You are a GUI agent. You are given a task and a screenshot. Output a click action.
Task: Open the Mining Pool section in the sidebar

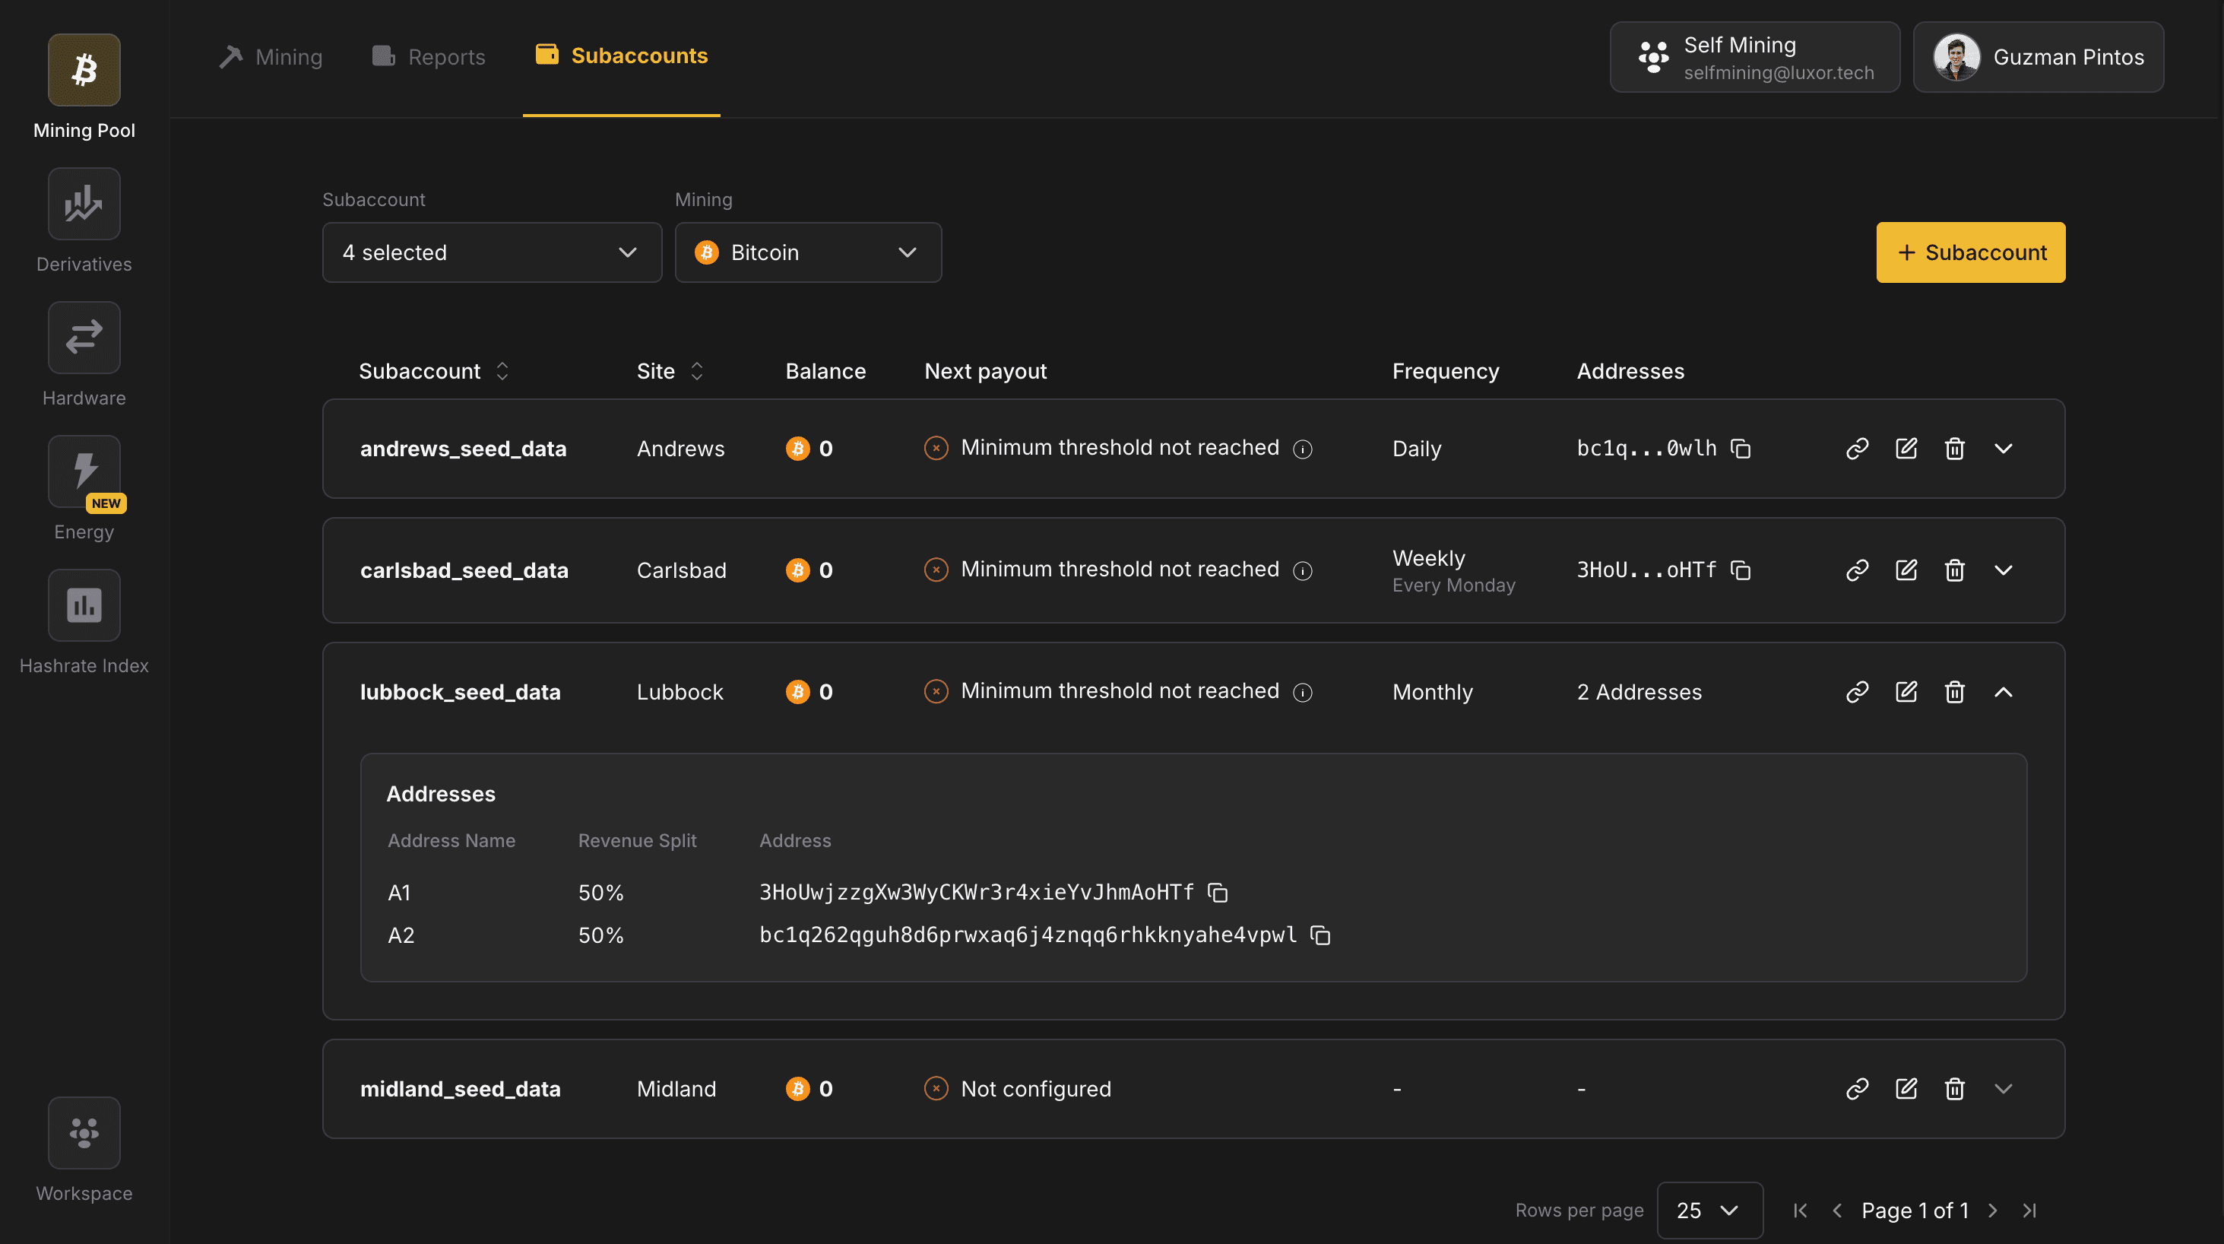click(83, 69)
